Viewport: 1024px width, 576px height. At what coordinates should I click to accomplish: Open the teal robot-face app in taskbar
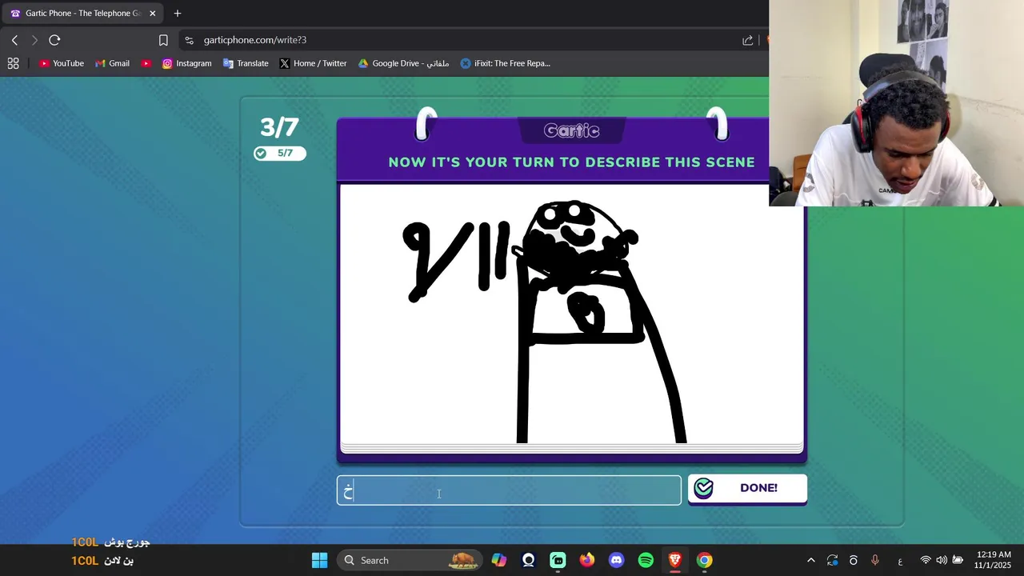[558, 560]
